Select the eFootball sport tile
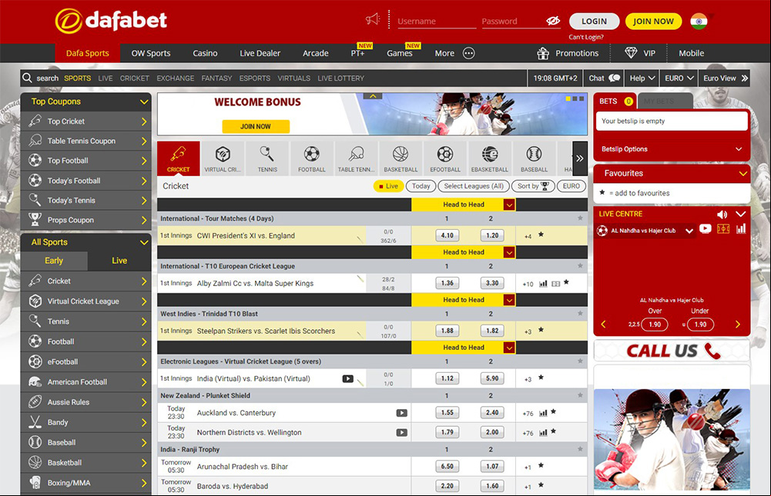The width and height of the screenshot is (771, 496). pyautogui.click(x=445, y=158)
